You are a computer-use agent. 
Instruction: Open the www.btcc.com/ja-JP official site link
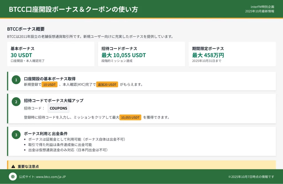pos(51,177)
